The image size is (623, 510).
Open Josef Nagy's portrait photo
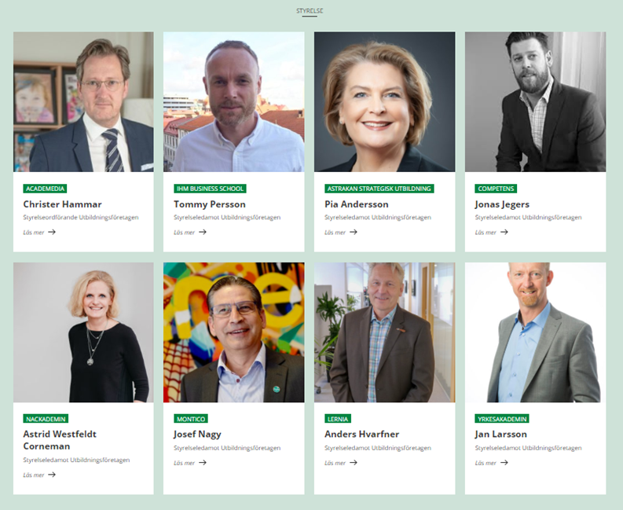click(233, 332)
